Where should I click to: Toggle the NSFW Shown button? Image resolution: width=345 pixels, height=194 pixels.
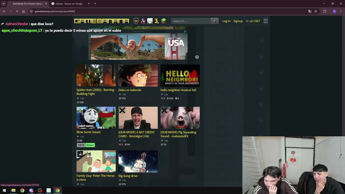pyautogui.click(x=90, y=145)
